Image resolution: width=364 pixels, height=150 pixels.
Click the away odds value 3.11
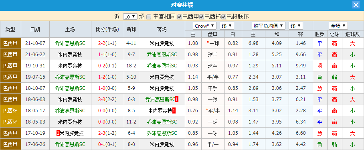pos(301,77)
